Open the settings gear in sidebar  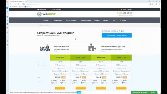point(7,45)
